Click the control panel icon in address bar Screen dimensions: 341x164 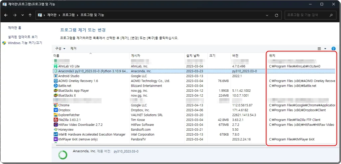40,15
